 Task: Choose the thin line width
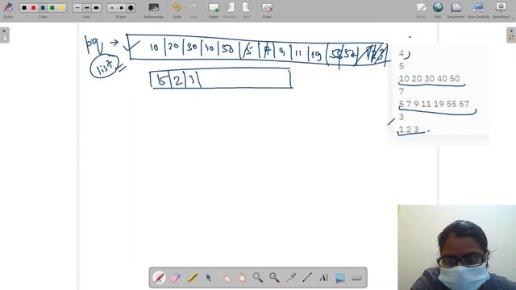[77, 8]
